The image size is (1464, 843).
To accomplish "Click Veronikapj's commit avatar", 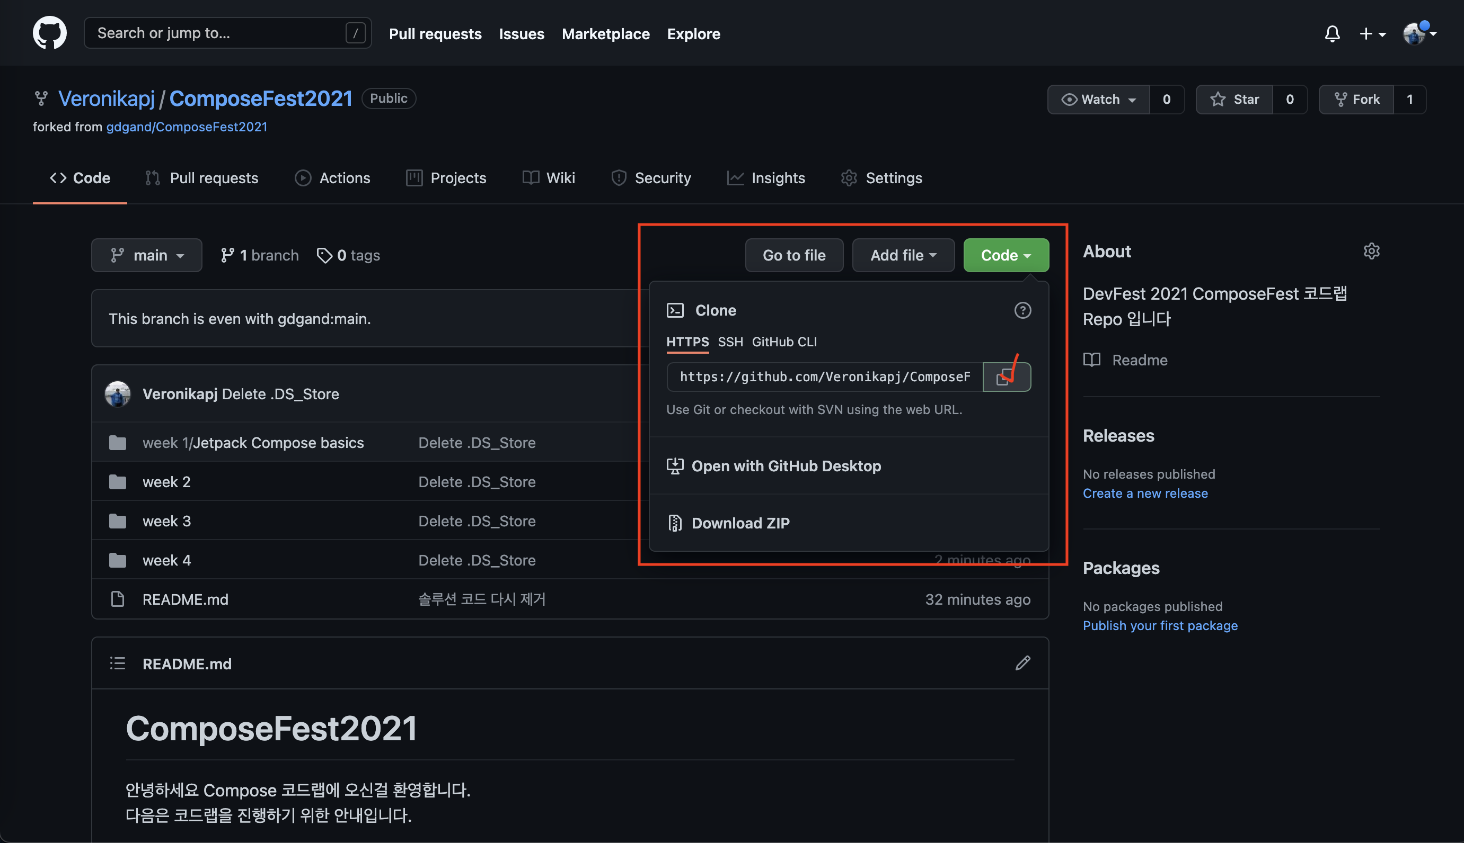I will click(x=118, y=394).
